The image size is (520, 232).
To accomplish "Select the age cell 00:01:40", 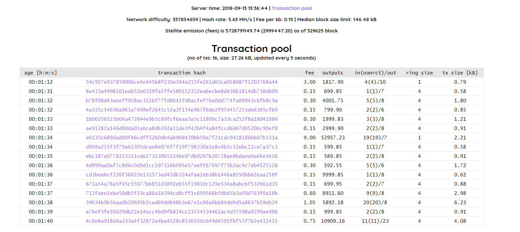I will (41, 221).
